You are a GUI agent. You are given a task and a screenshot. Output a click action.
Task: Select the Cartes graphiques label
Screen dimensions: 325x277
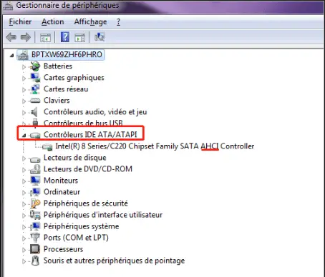(74, 78)
